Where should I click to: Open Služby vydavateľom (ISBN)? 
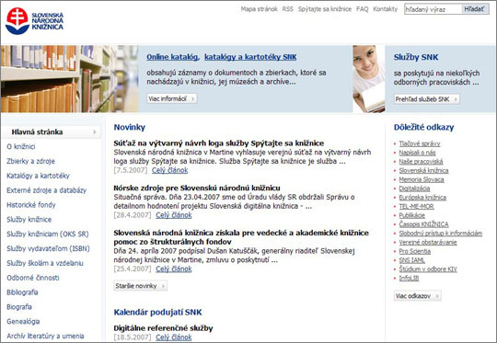click(48, 248)
